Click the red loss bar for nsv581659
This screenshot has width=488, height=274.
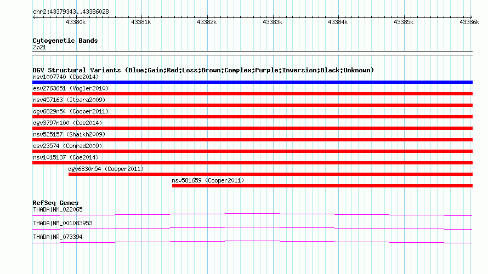click(x=322, y=186)
